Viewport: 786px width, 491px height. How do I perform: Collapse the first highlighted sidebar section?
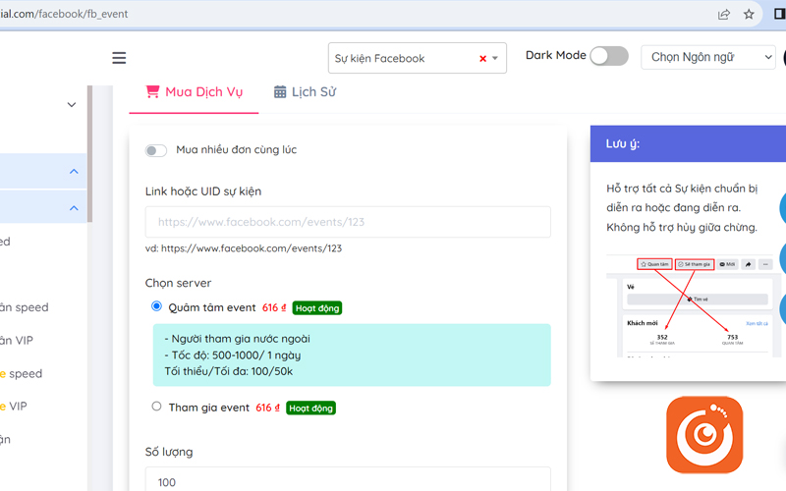tap(74, 171)
